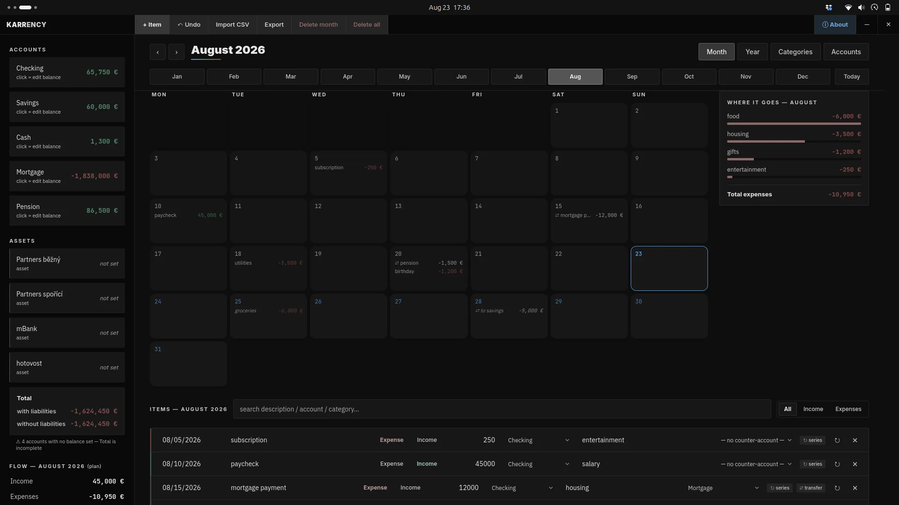
Task: Edit the Savings account balance
Action: [67, 107]
